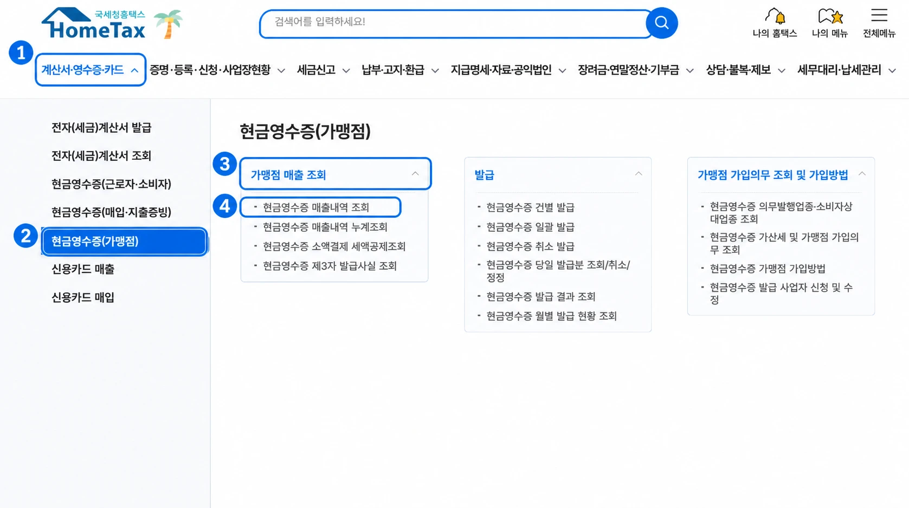Image resolution: width=909 pixels, height=508 pixels.
Task: Click chevron next to 장려금·연말정산·기부금
Action: [689, 70]
